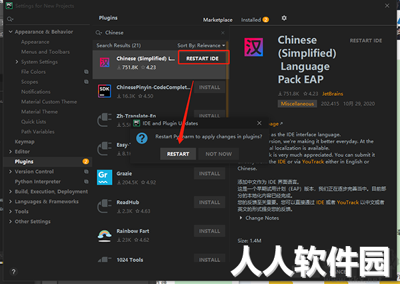
Task: Click the ReadHub plugin icon
Action: (105, 206)
